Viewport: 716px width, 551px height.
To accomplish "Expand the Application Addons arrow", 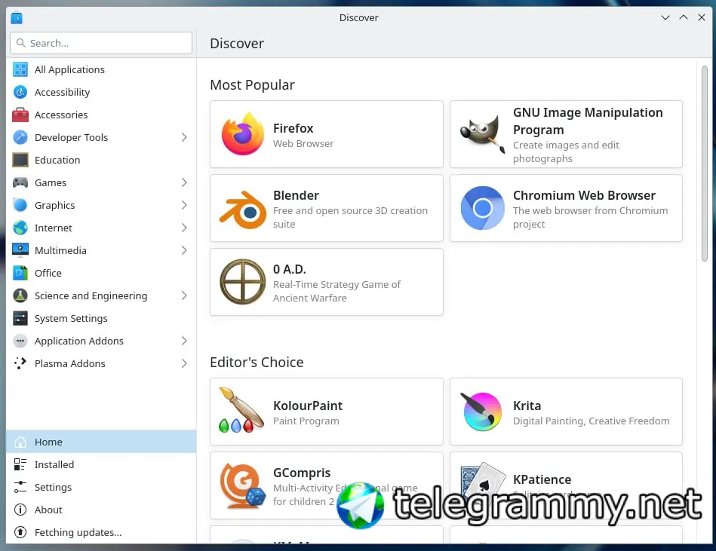I will pyautogui.click(x=184, y=341).
